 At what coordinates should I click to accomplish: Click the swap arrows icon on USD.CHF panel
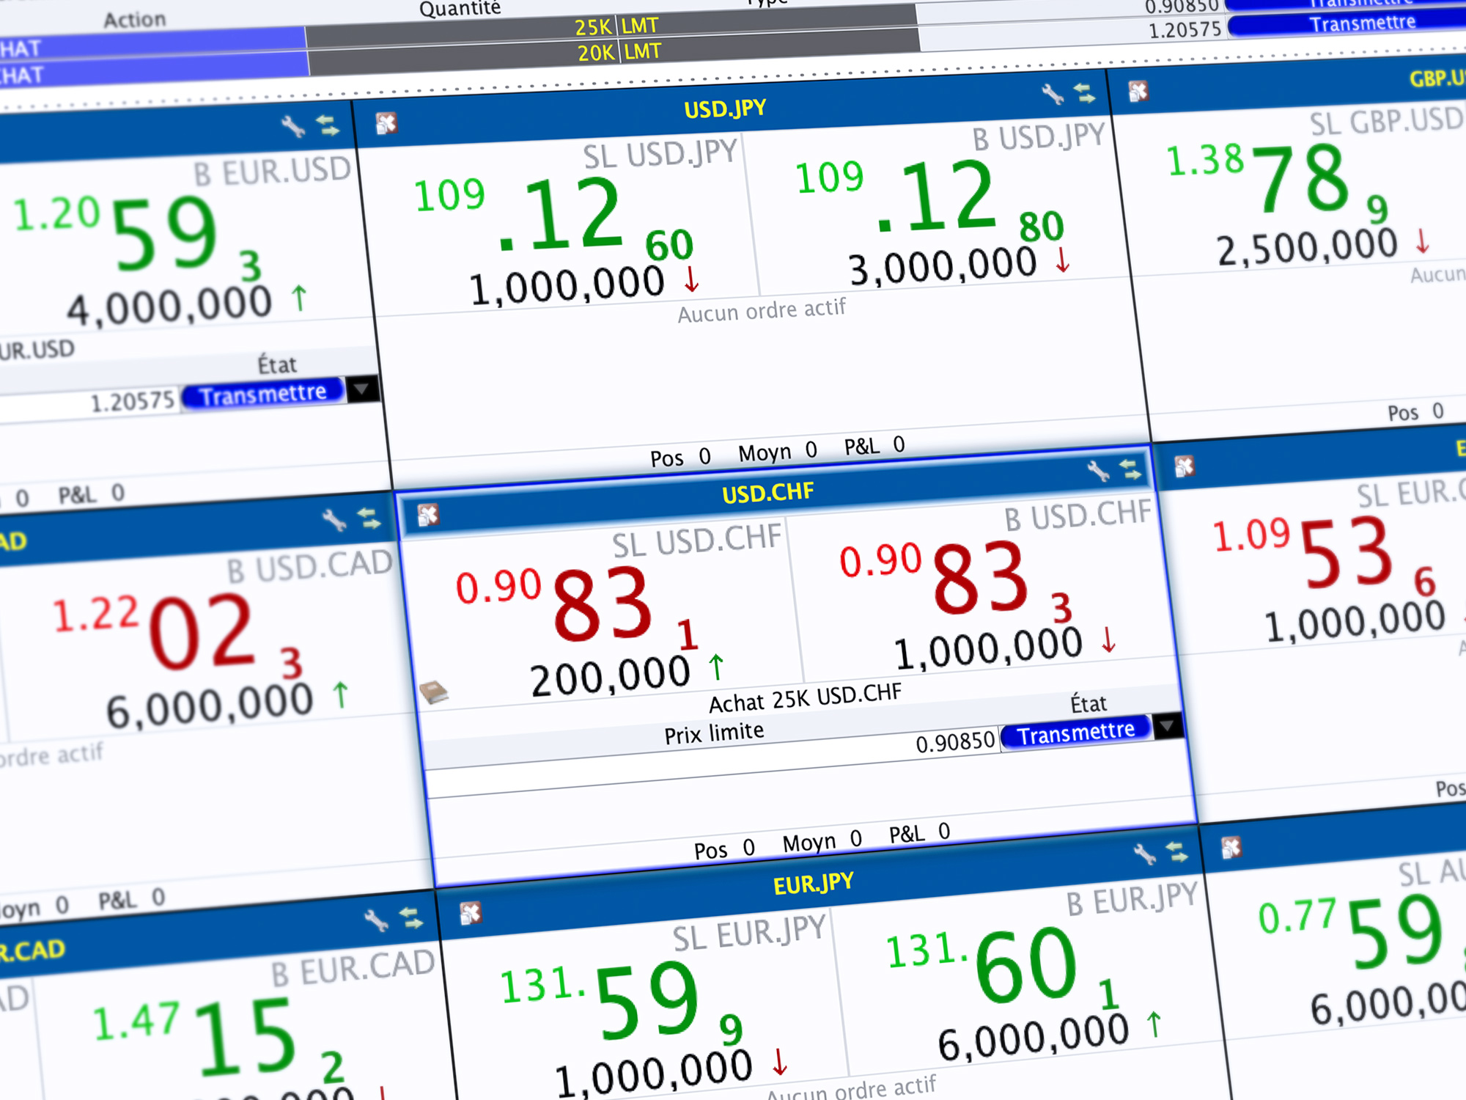pos(1131,469)
